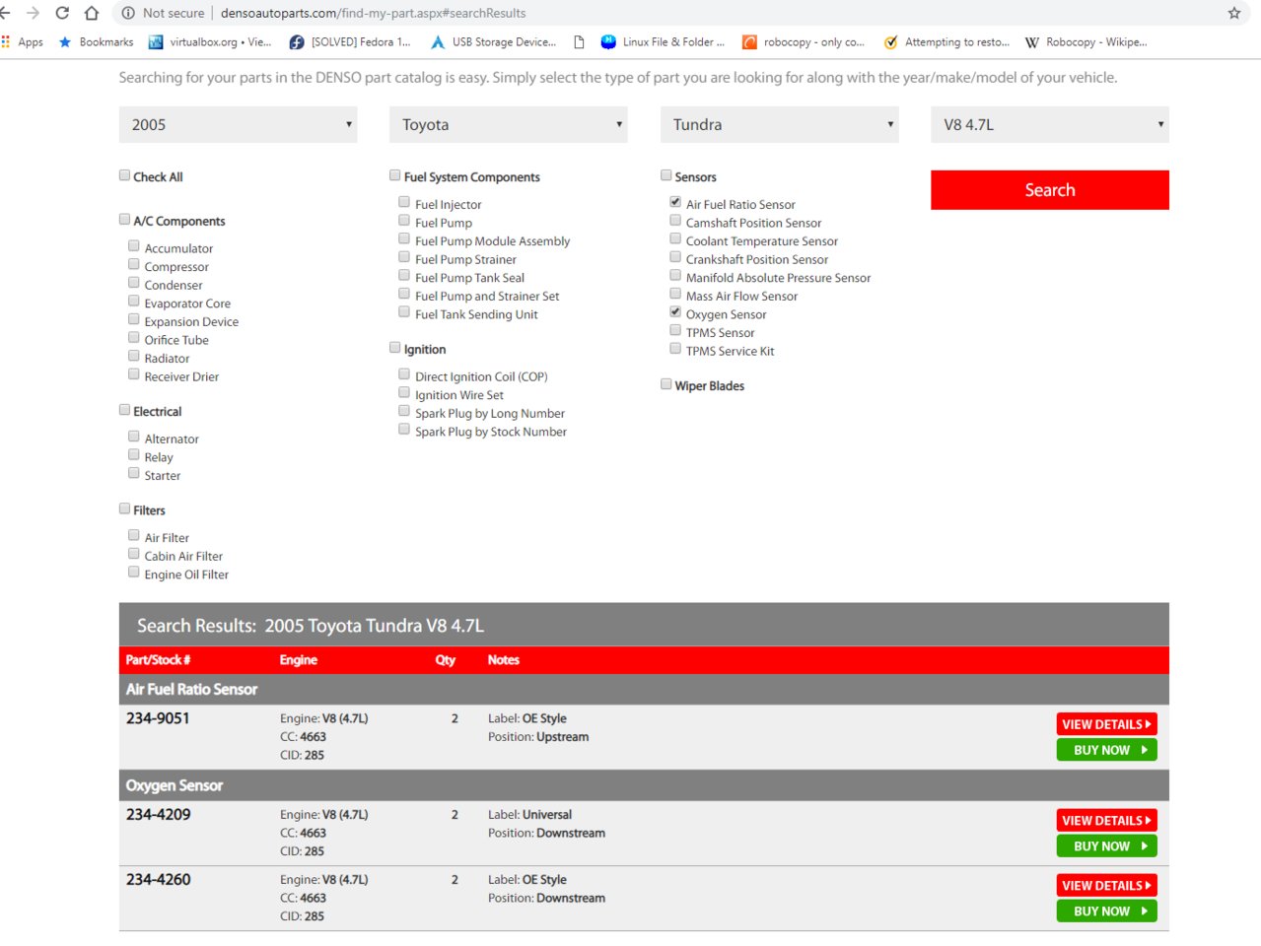Select part number 234-4260 text
Screen dimensions: 1261x946
click(x=159, y=880)
